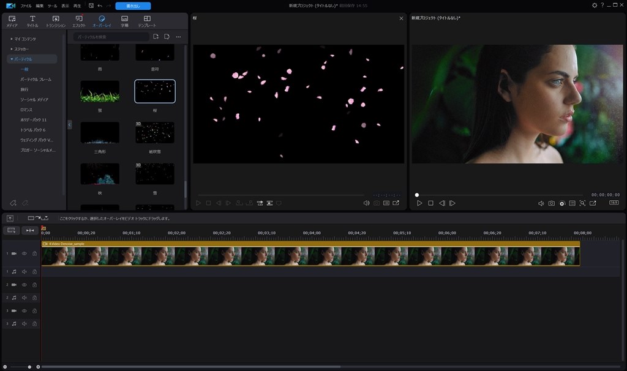Click the volume icon in project preview

[541, 203]
